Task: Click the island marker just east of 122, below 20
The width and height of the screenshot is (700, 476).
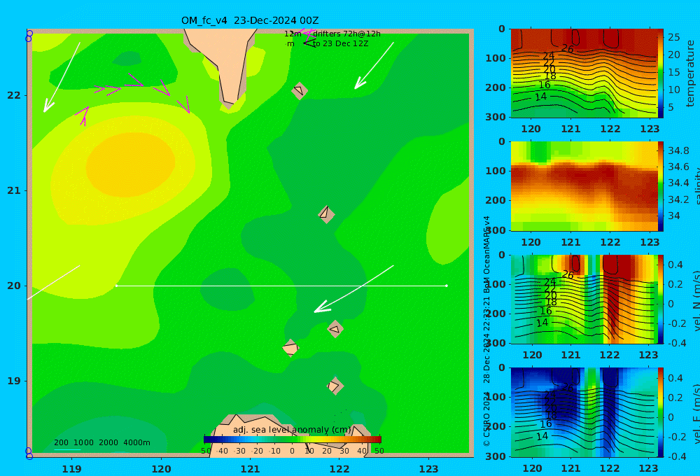Action: pyautogui.click(x=335, y=329)
